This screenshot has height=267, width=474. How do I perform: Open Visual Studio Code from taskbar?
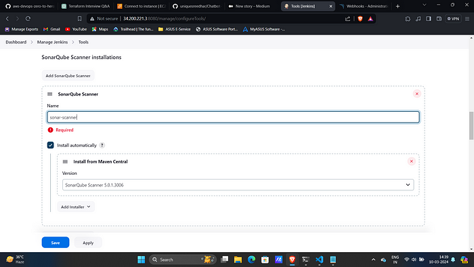pyautogui.click(x=319, y=260)
